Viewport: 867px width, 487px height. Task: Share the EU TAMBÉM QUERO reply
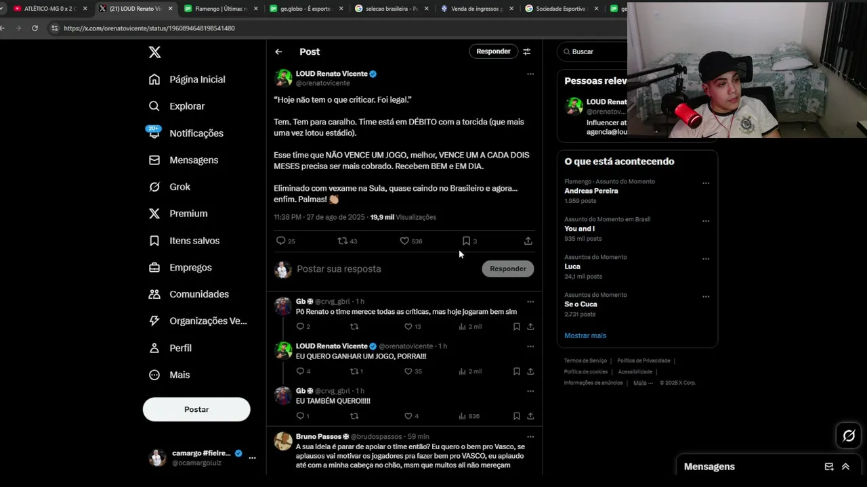click(530, 416)
